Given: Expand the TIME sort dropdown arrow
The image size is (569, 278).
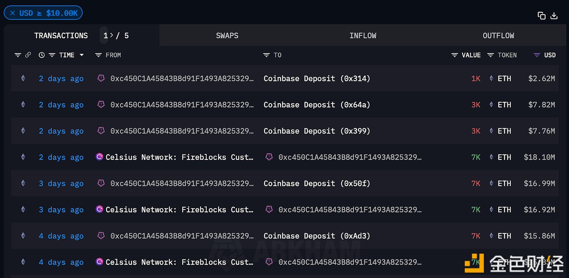Looking at the screenshot, I should tap(82, 55).
